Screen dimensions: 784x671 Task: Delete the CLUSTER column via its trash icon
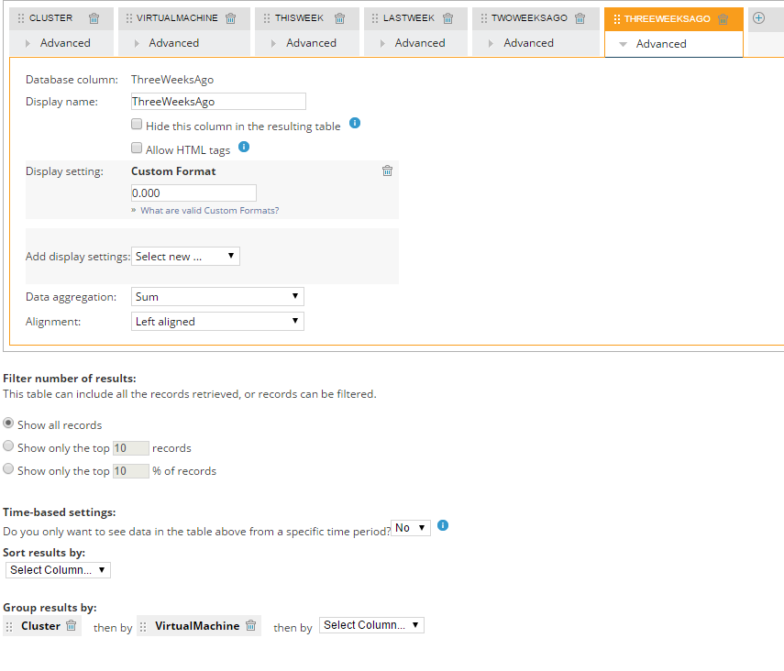(94, 17)
